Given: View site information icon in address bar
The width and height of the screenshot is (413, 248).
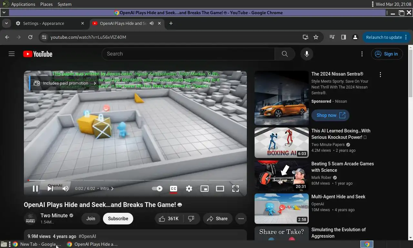Looking at the screenshot, I should coord(45,37).
